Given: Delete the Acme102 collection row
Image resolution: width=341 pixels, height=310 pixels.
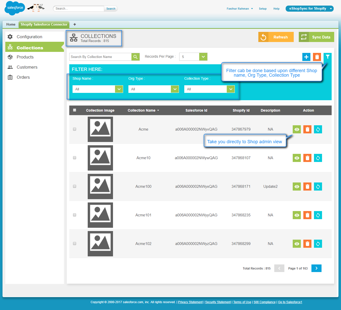Looking at the screenshot, I should (x=307, y=244).
